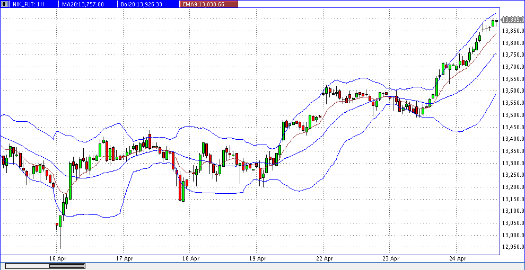Click the 19 Apr date label
Image resolution: width=525 pixels, height=270 pixels.
click(258, 258)
